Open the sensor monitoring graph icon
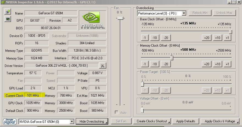 coord(8,19)
